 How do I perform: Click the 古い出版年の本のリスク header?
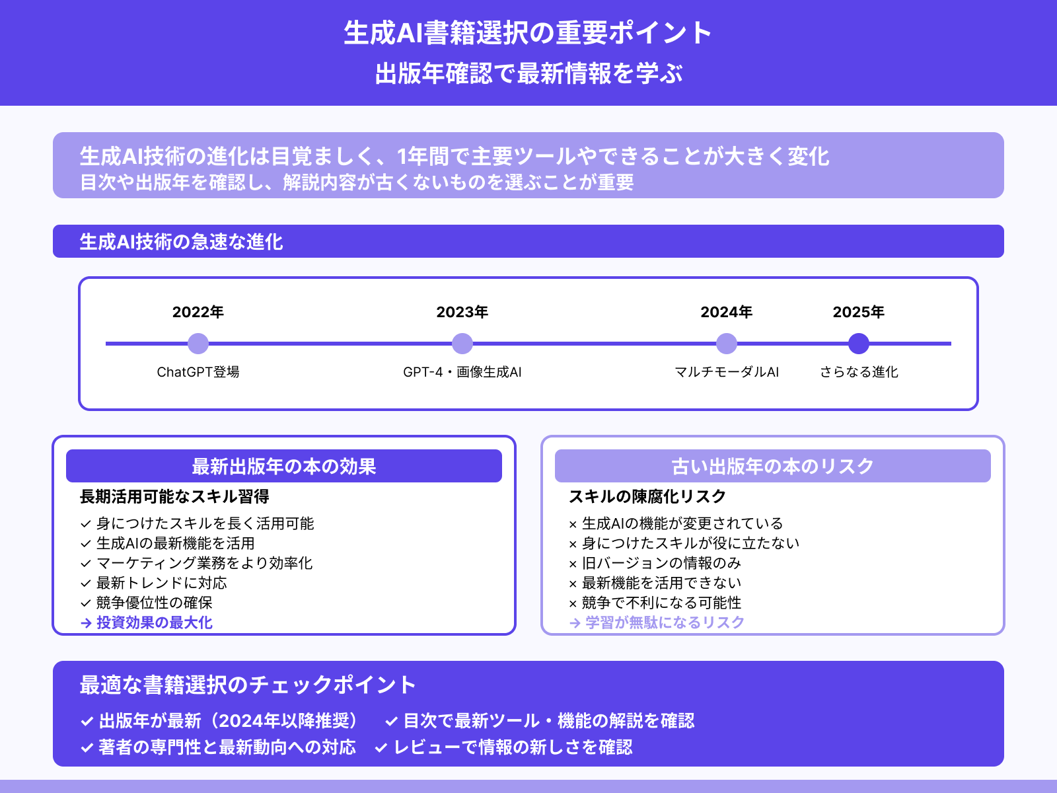pos(773,466)
